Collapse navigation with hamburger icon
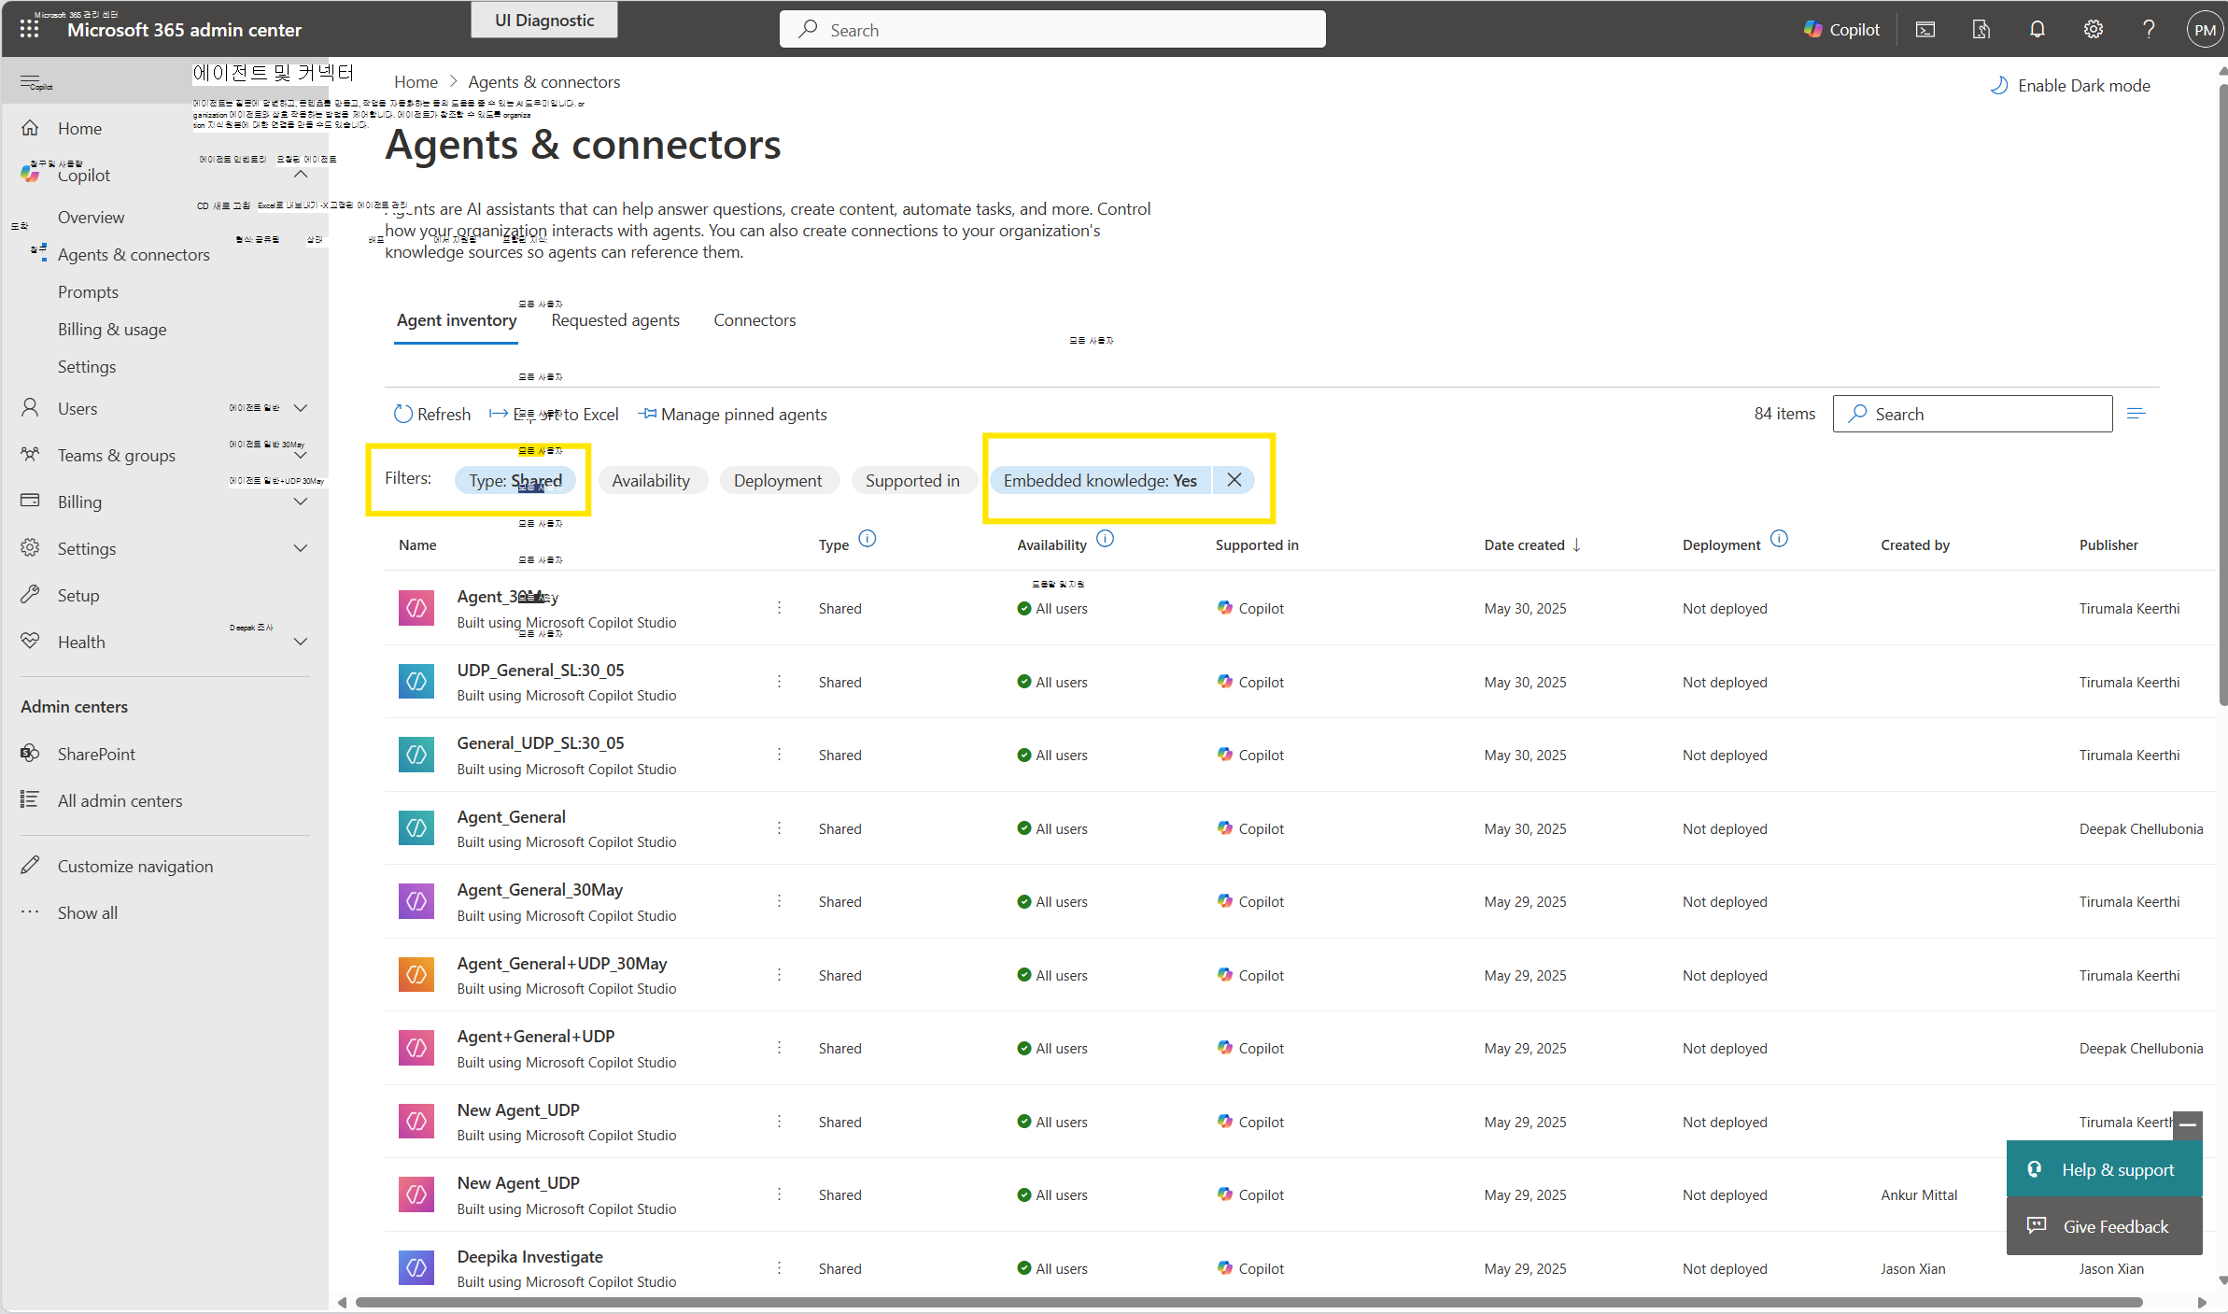The width and height of the screenshot is (2228, 1314). [30, 82]
